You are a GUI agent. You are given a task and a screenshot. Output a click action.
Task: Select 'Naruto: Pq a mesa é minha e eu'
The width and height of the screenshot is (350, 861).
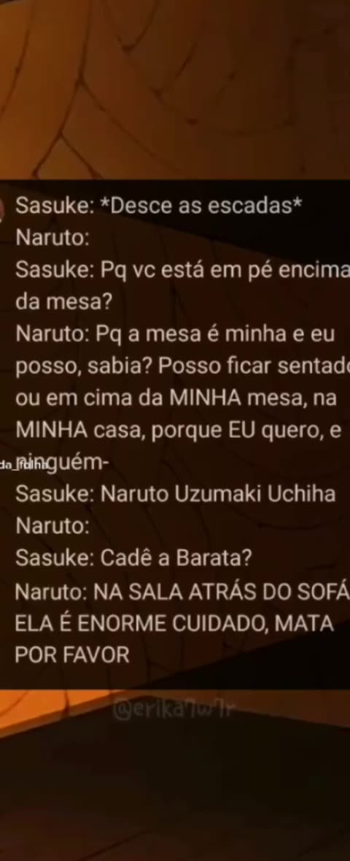174,334
